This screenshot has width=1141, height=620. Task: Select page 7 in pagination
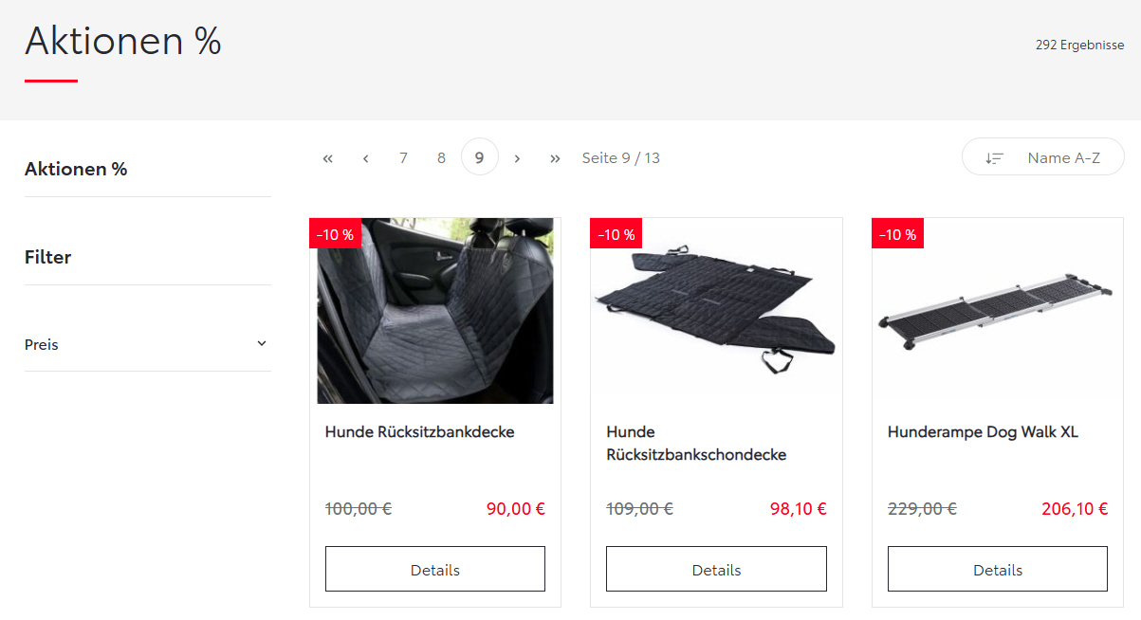pyautogui.click(x=404, y=158)
